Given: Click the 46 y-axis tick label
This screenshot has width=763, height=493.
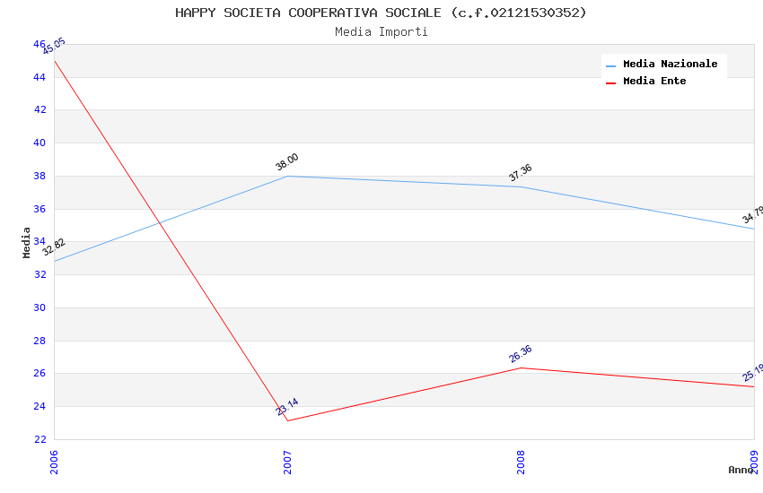Looking at the screenshot, I should coord(39,44).
